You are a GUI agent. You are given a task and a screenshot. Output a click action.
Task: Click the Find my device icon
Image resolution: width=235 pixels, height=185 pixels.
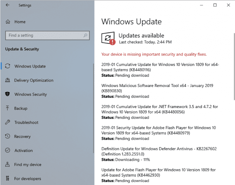(x=8, y=165)
